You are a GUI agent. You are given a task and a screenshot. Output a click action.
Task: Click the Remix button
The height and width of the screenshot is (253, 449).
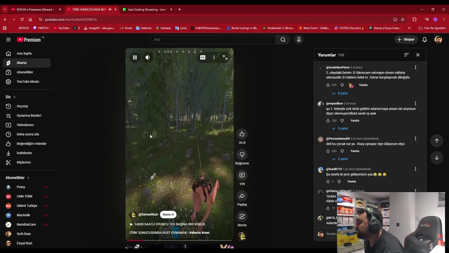click(242, 216)
